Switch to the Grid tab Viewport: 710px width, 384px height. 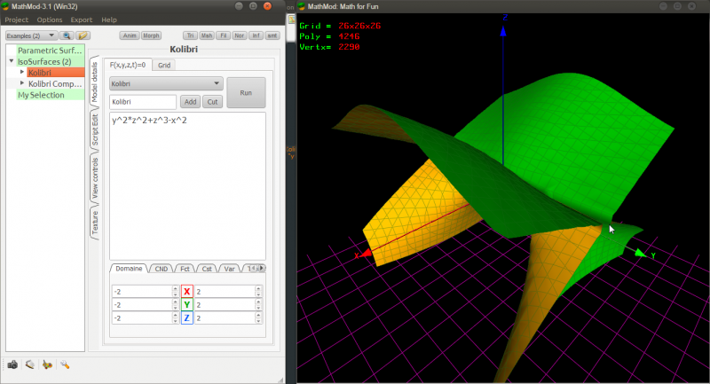click(164, 65)
